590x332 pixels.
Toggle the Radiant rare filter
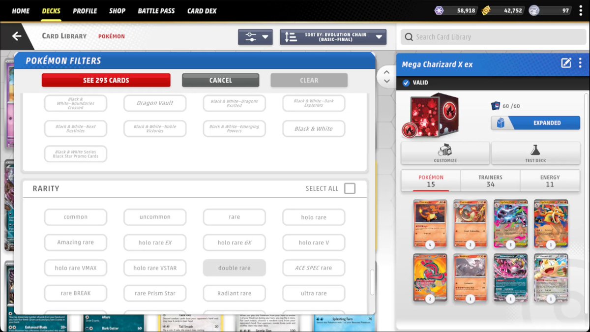pos(235,293)
